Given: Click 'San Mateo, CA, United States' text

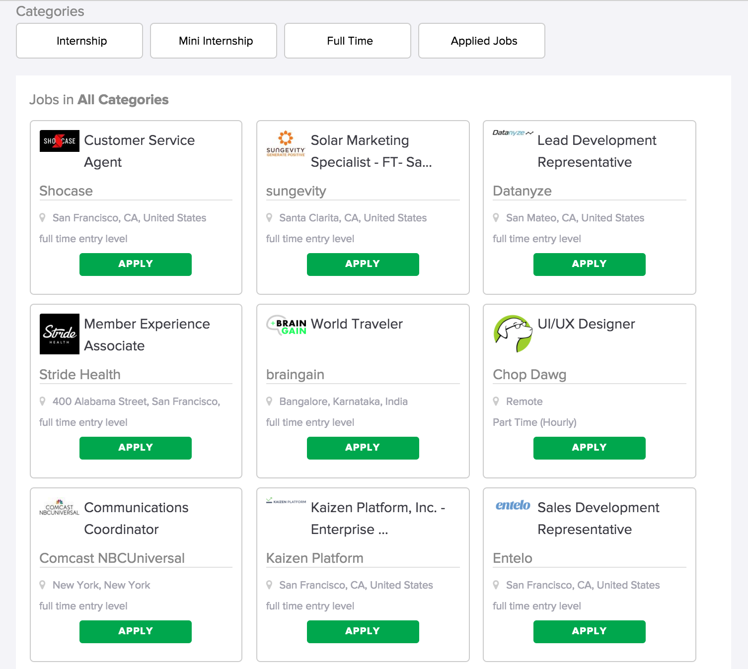Looking at the screenshot, I should pyautogui.click(x=575, y=218).
